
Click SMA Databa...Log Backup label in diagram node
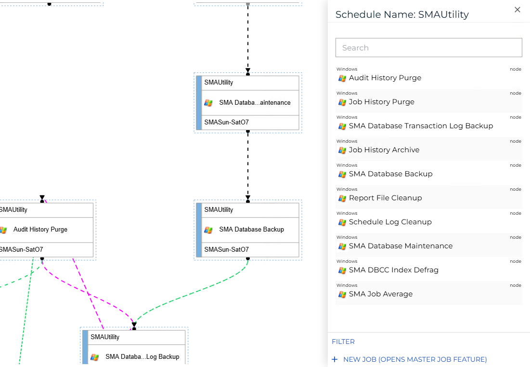click(142, 356)
